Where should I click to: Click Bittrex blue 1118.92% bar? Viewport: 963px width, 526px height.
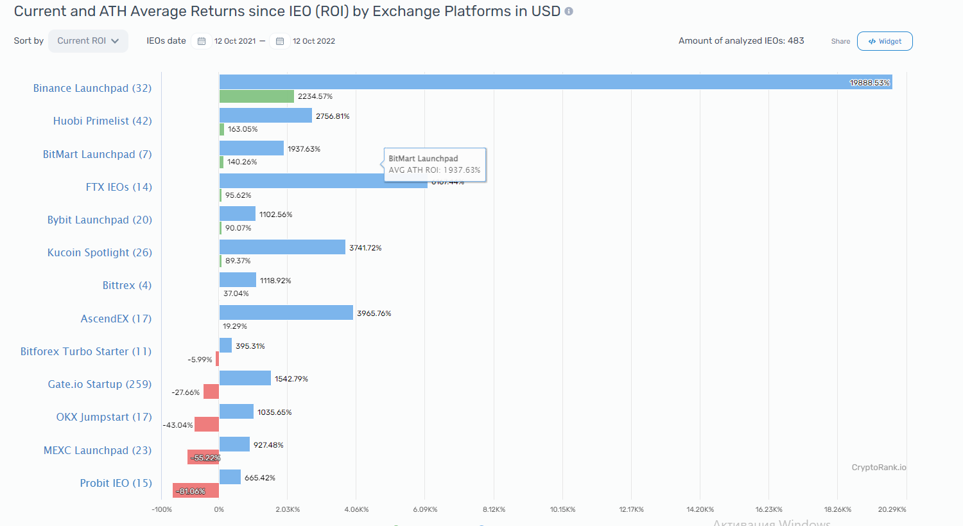tap(238, 280)
